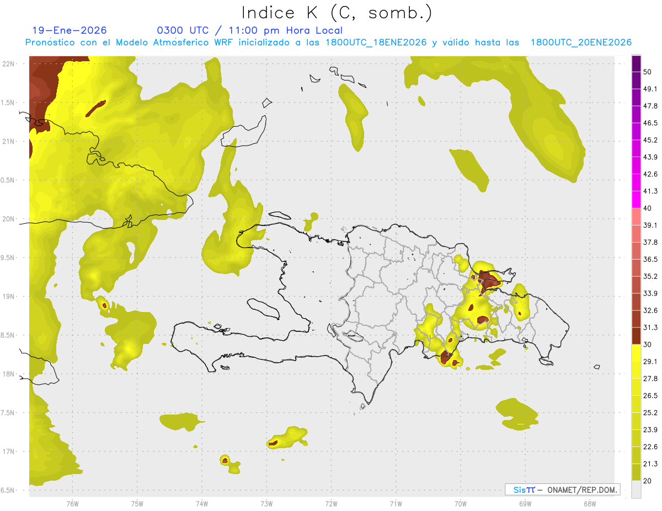Click the colorbar value '45.2'
662x511 pixels.
(x=650, y=140)
